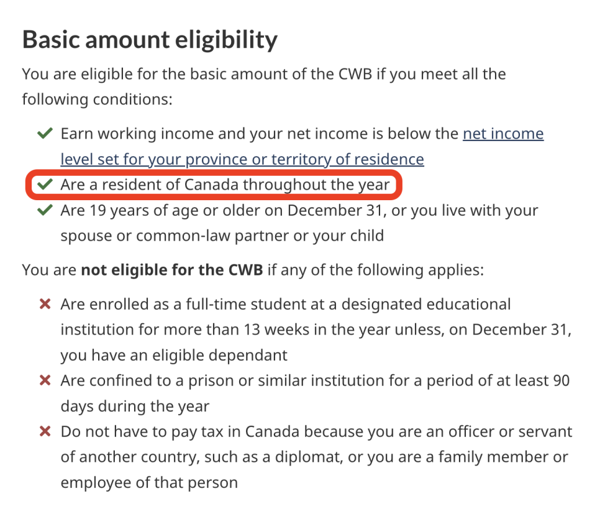Select the Basic amount eligibility heading
Viewport: 600px width, 511px height.
150,40
